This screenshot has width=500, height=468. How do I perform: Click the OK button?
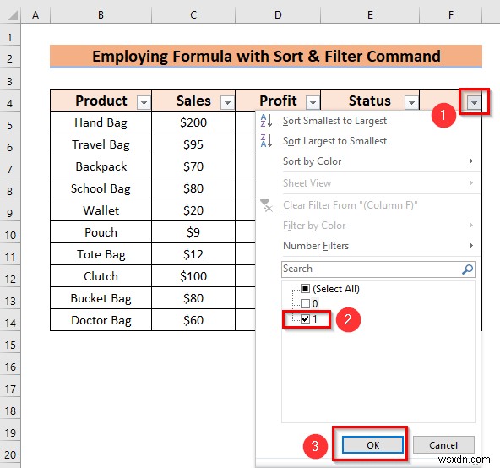click(372, 444)
